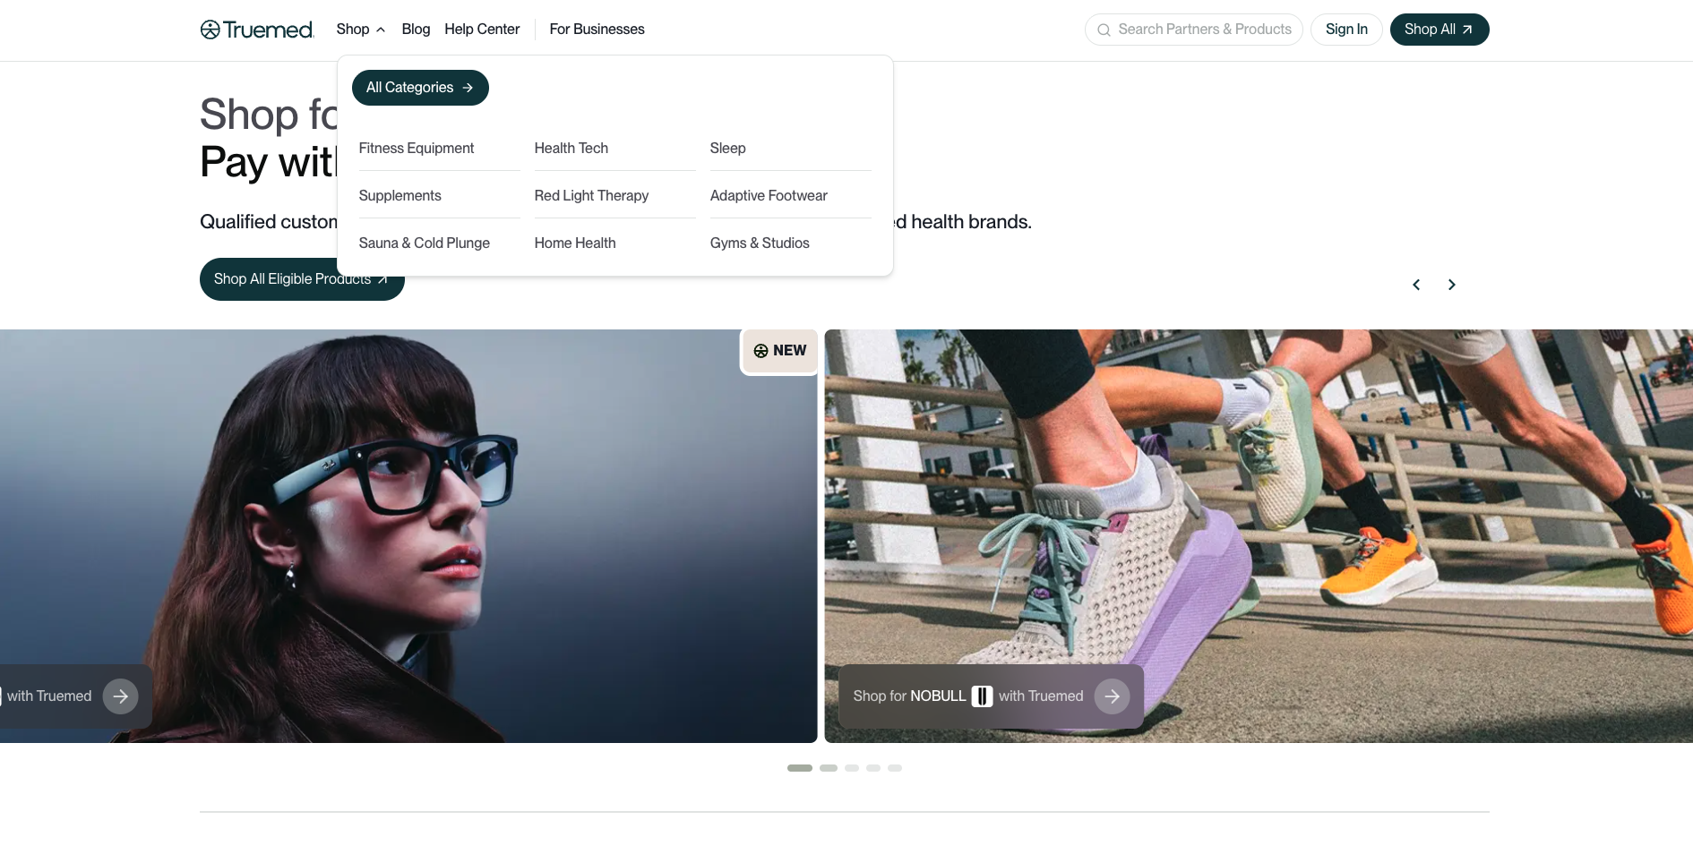
Task: Select the fifth carousel pagination dot
Action: 895,768
